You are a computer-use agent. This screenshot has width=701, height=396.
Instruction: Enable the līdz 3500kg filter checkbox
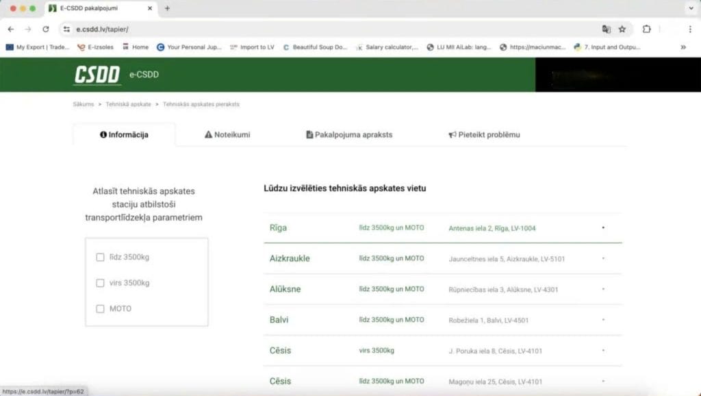[101, 257]
